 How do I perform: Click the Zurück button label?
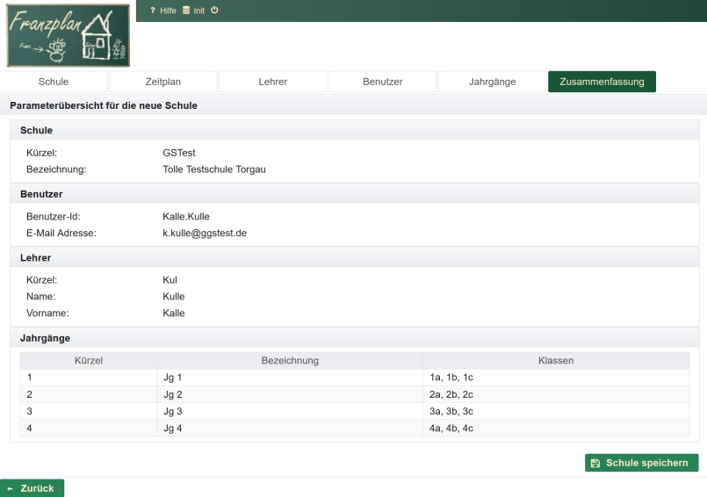(x=38, y=488)
